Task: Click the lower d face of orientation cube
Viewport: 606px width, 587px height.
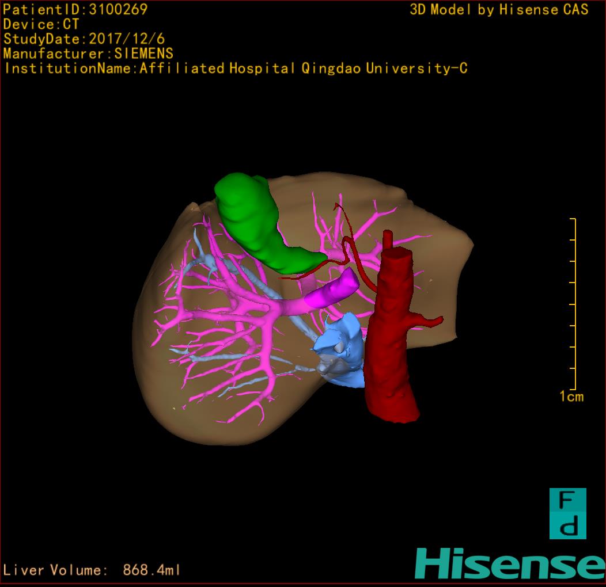Action: tap(567, 527)
